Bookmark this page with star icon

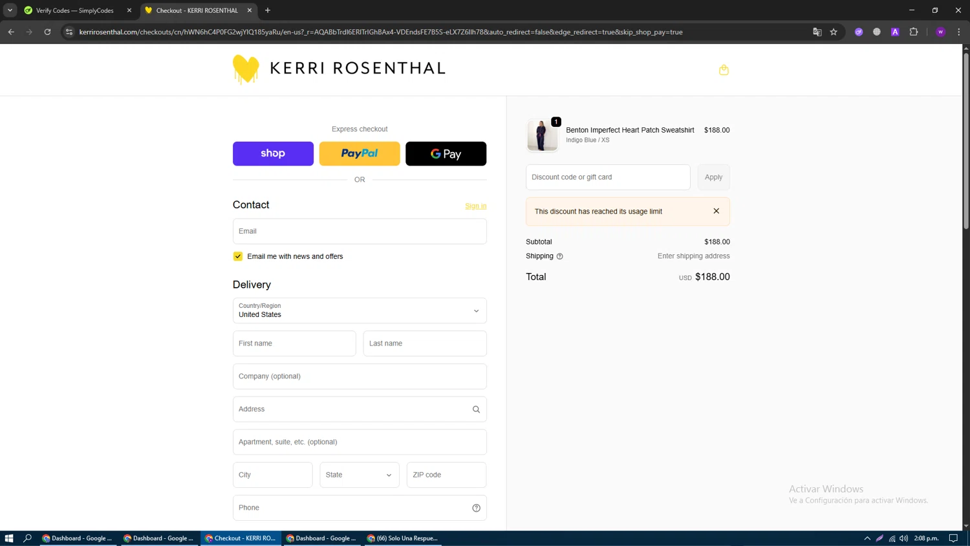tap(834, 32)
